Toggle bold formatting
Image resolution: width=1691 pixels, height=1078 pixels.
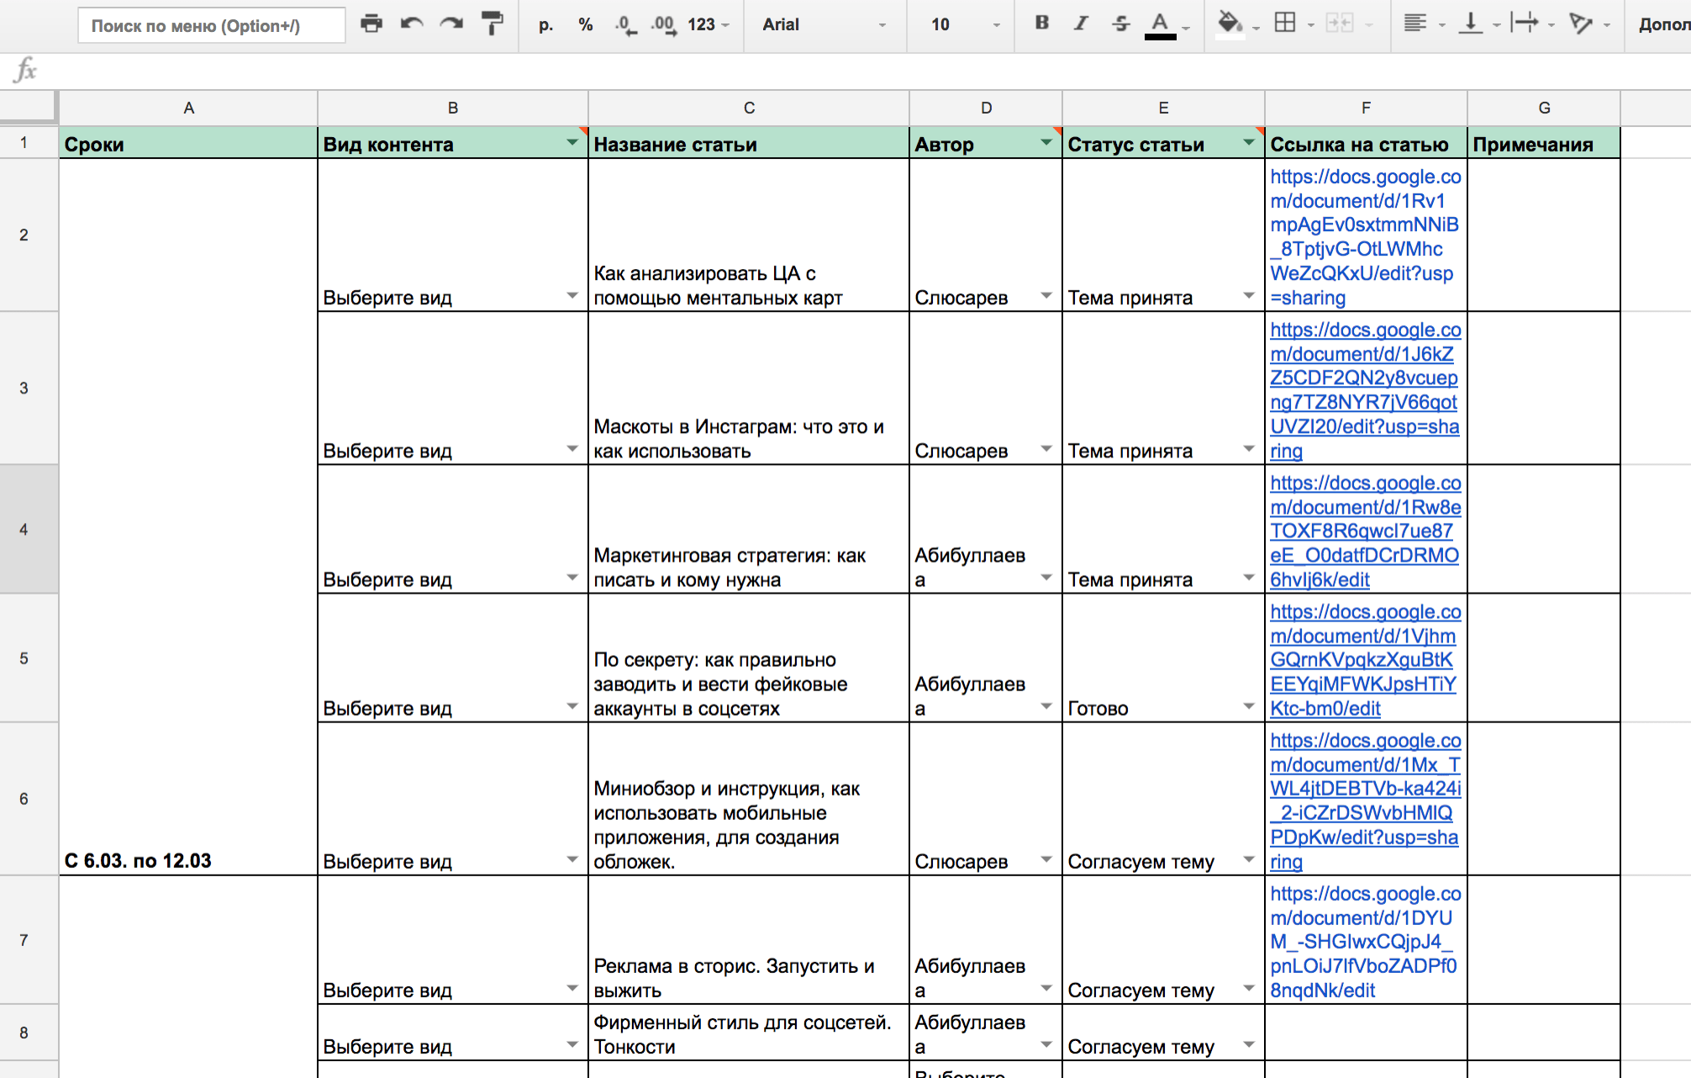(1042, 24)
